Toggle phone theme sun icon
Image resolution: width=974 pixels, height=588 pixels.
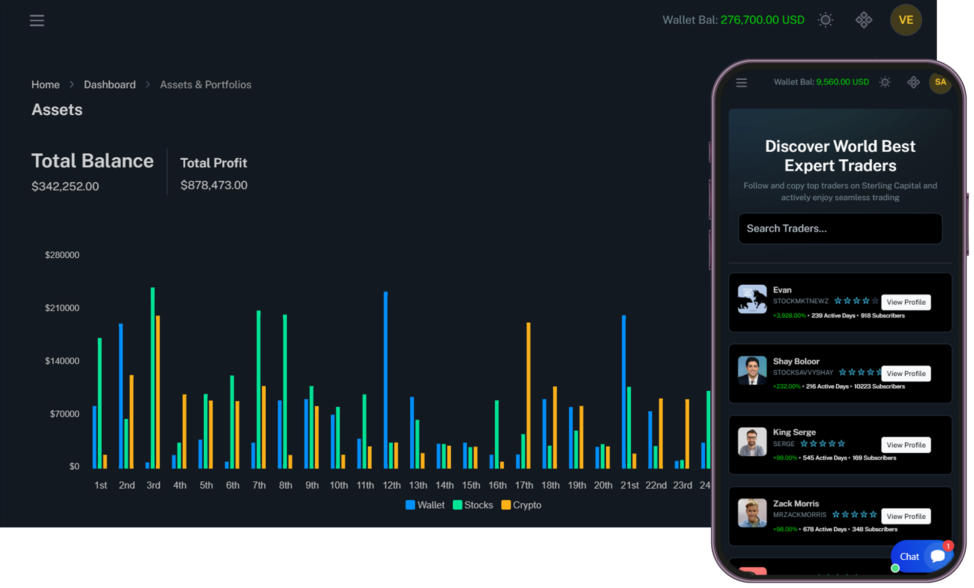(x=885, y=82)
